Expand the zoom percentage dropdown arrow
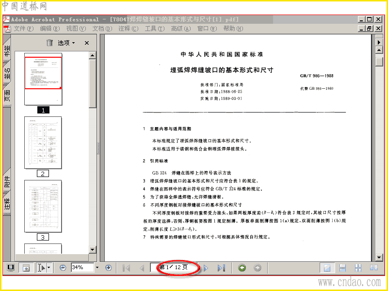The image size is (388, 291). pyautogui.click(x=97, y=268)
